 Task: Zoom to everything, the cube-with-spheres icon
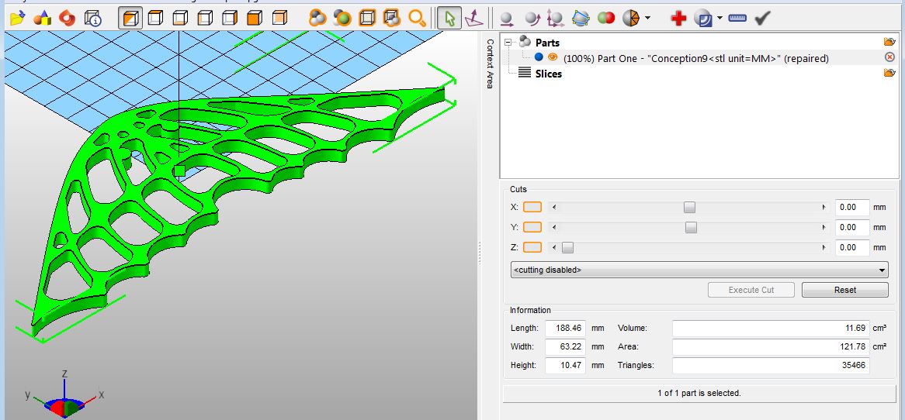392,19
